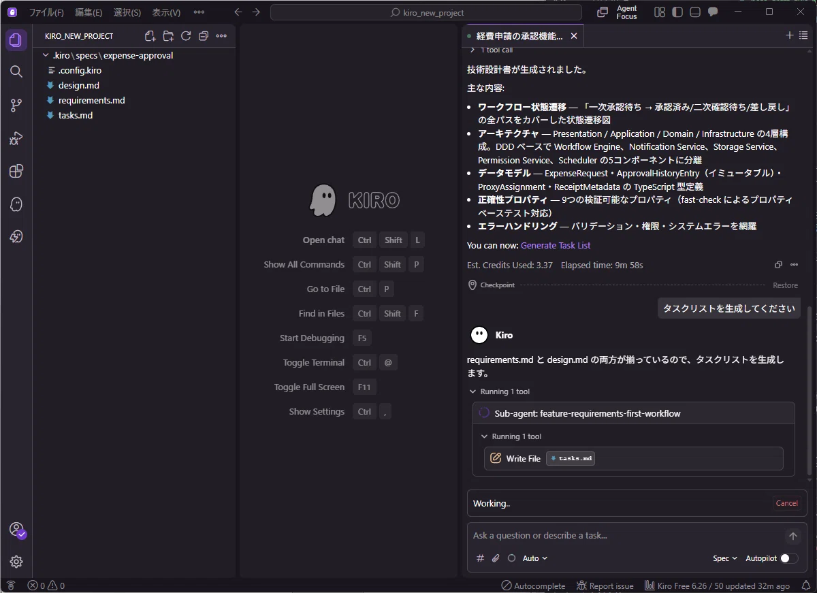Click the chat panel vertical scrollbar

pyautogui.click(x=810, y=390)
